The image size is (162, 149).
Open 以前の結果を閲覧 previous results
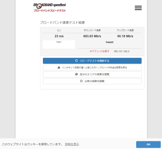click(x=92, y=81)
